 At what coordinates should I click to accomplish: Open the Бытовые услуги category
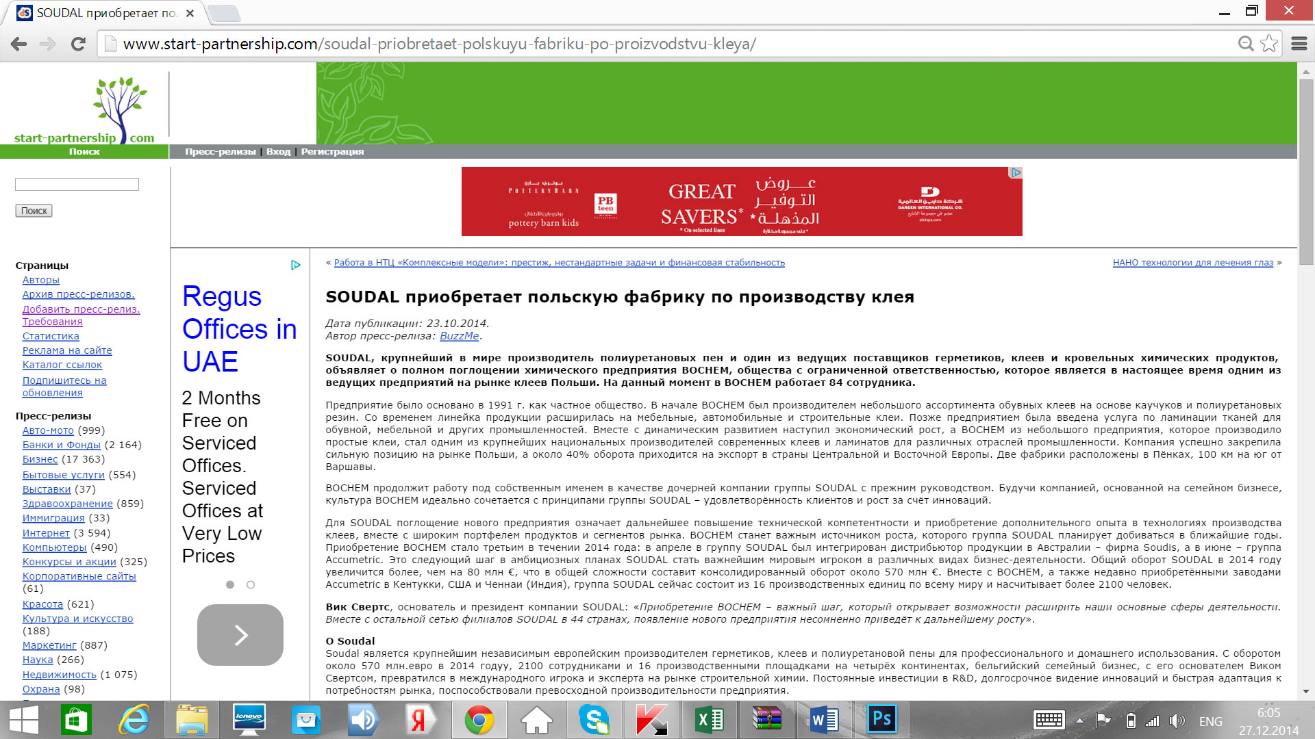pyautogui.click(x=64, y=475)
